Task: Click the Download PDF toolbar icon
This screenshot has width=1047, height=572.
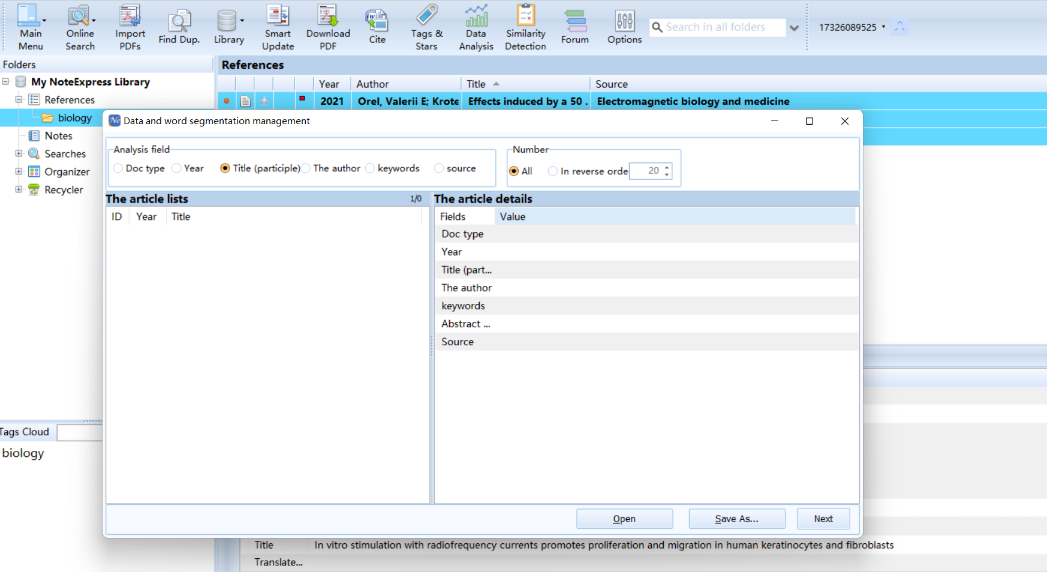Action: coord(328,26)
